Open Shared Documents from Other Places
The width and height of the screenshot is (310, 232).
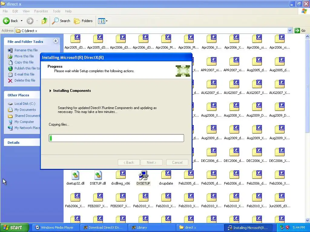point(27,116)
